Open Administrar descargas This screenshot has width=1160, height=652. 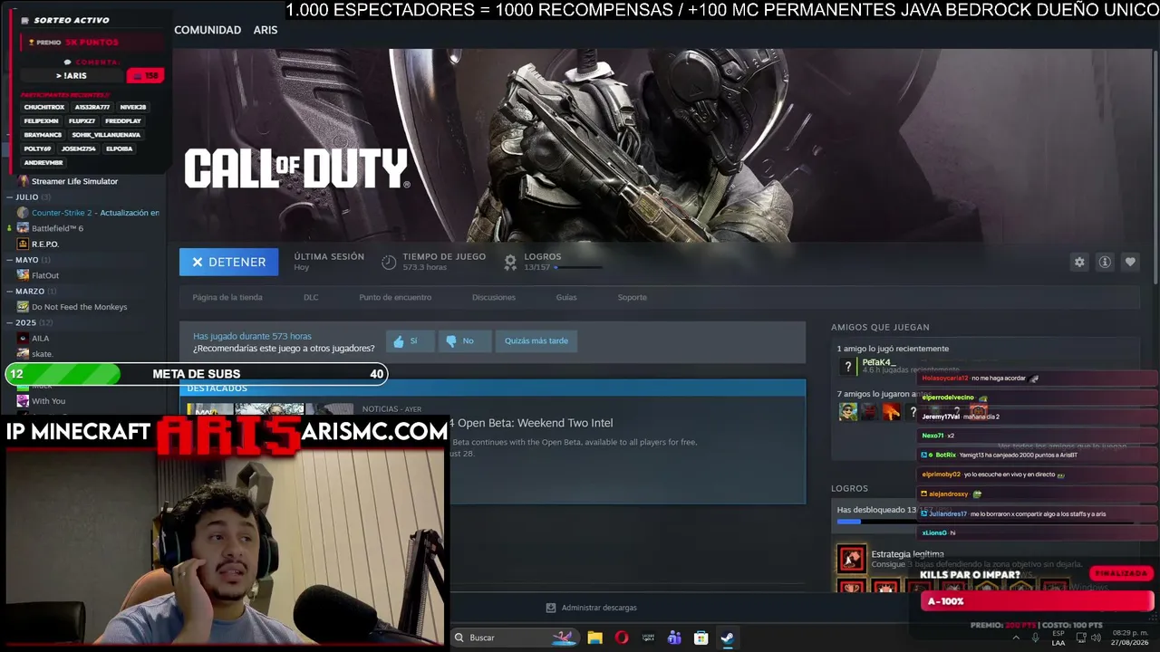pos(591,608)
